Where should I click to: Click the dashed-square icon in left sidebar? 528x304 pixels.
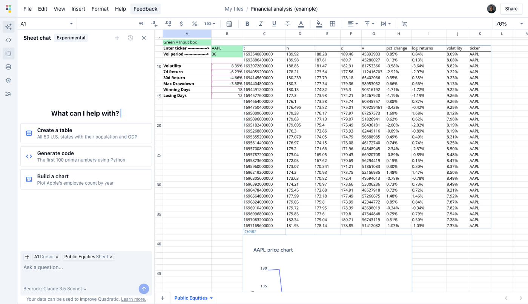[8, 54]
